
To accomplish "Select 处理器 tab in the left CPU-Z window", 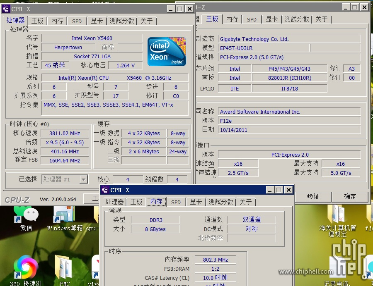I will point(15,20).
